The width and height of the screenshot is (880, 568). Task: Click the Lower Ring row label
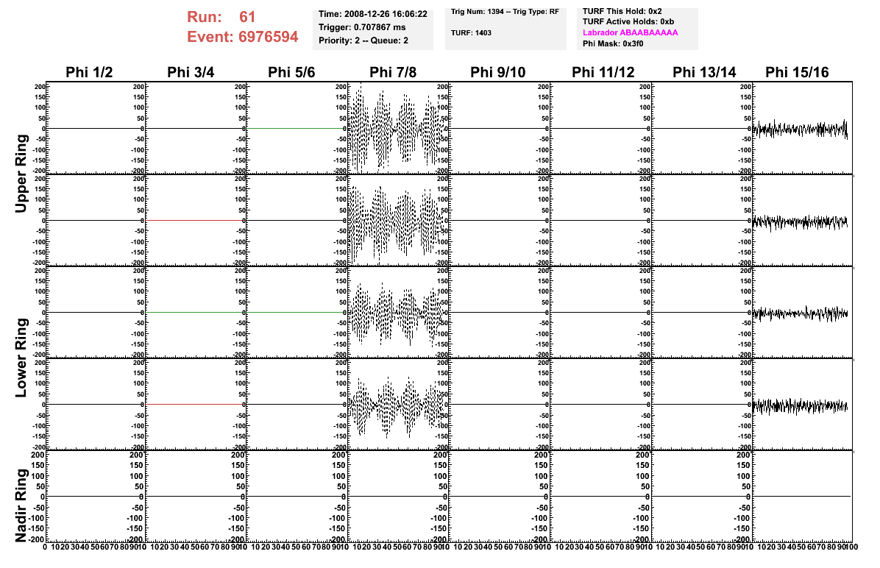tap(21, 358)
